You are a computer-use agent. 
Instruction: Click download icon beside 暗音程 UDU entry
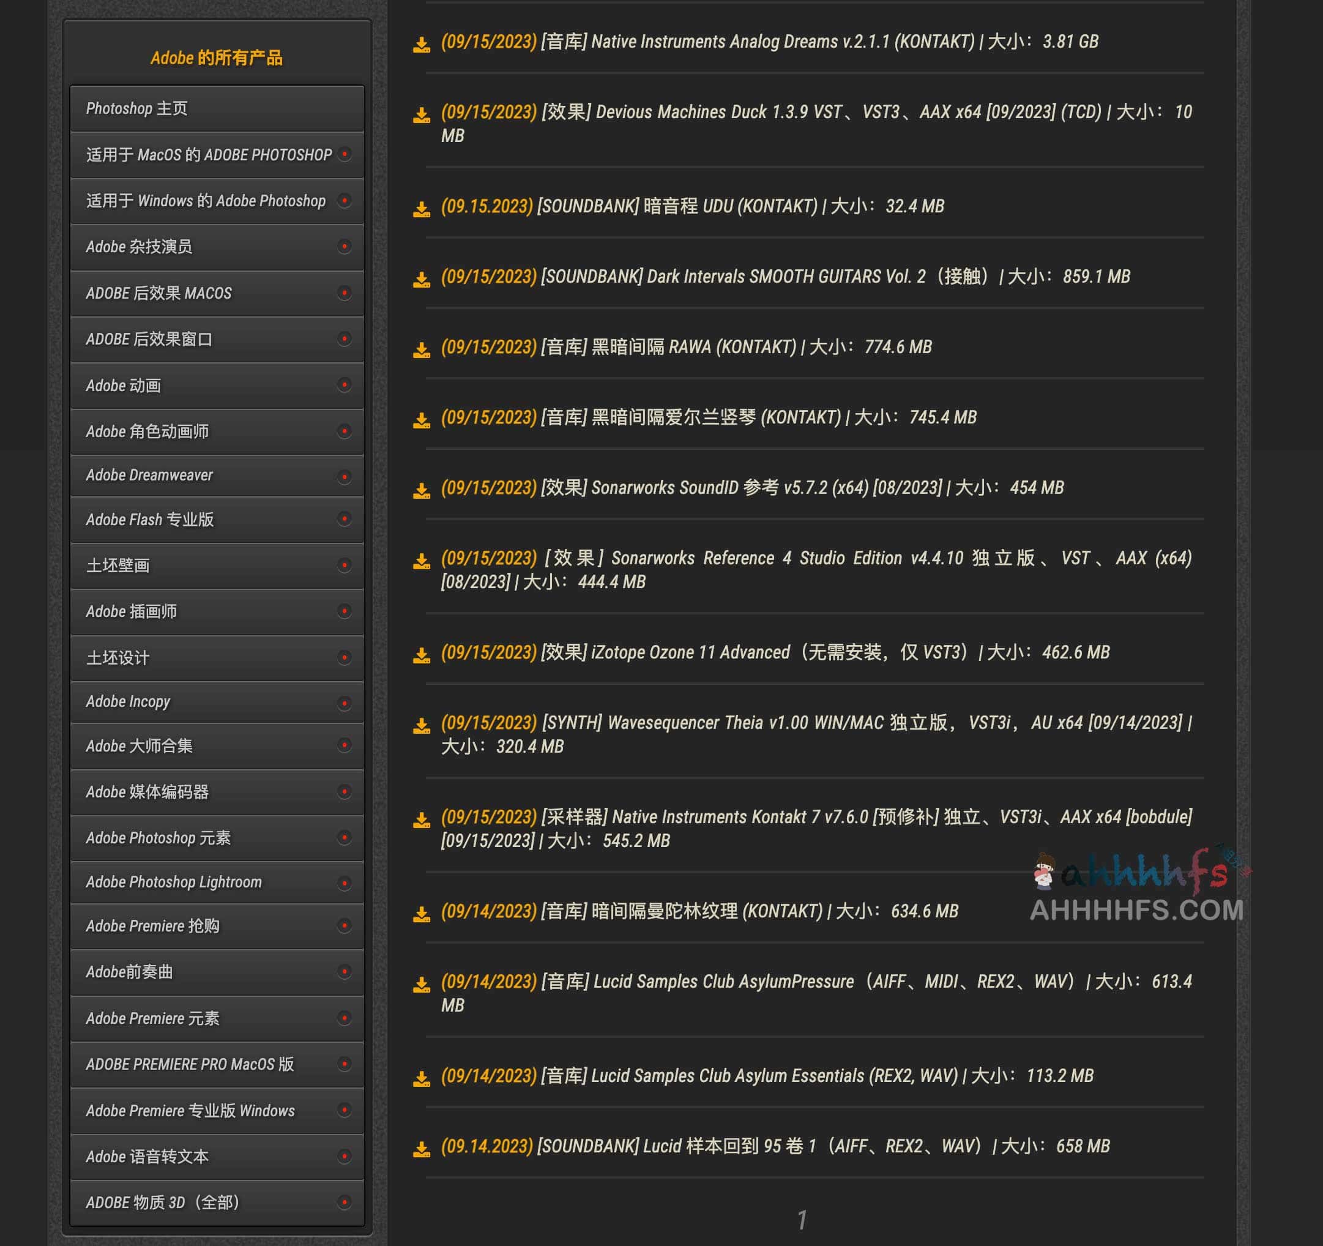click(x=421, y=209)
